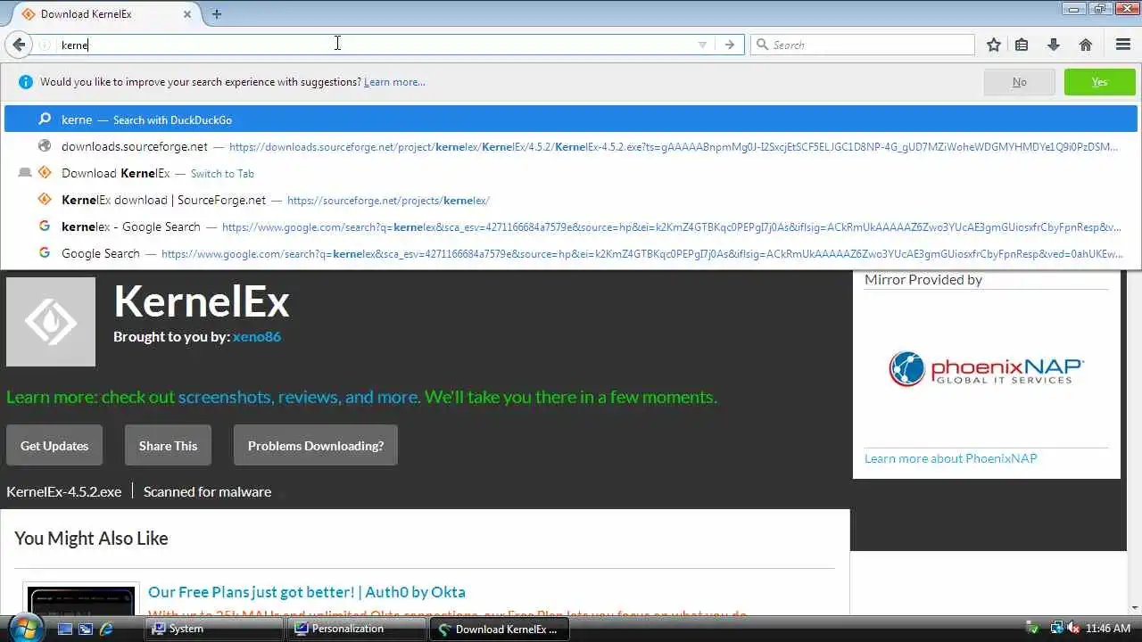Image resolution: width=1142 pixels, height=642 pixels.
Task: Open a new tab with plus button
Action: (x=216, y=14)
